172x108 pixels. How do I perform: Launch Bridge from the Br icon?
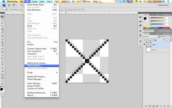pos(9,5)
